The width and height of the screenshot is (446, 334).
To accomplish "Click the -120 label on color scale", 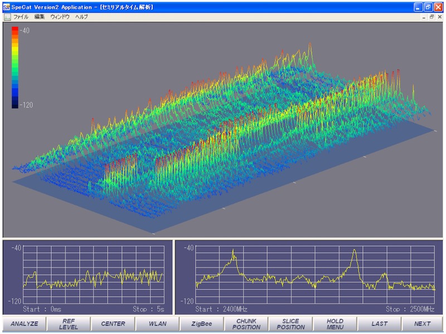I will (26, 105).
